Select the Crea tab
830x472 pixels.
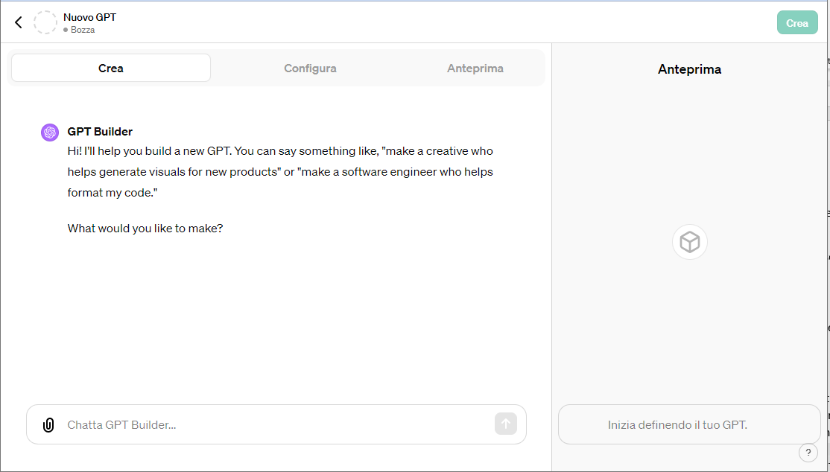[110, 68]
